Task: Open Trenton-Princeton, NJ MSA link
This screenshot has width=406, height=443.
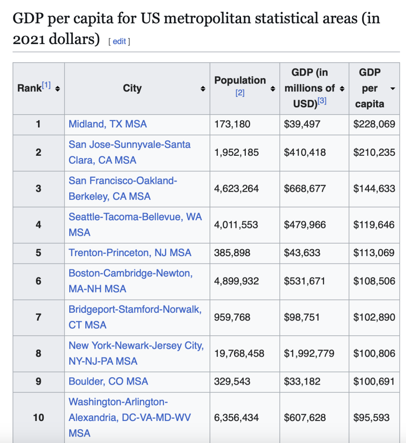Action: 130,253
